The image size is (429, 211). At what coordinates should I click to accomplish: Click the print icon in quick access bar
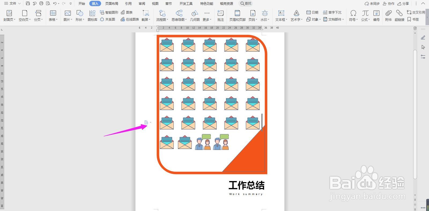click(41, 3)
